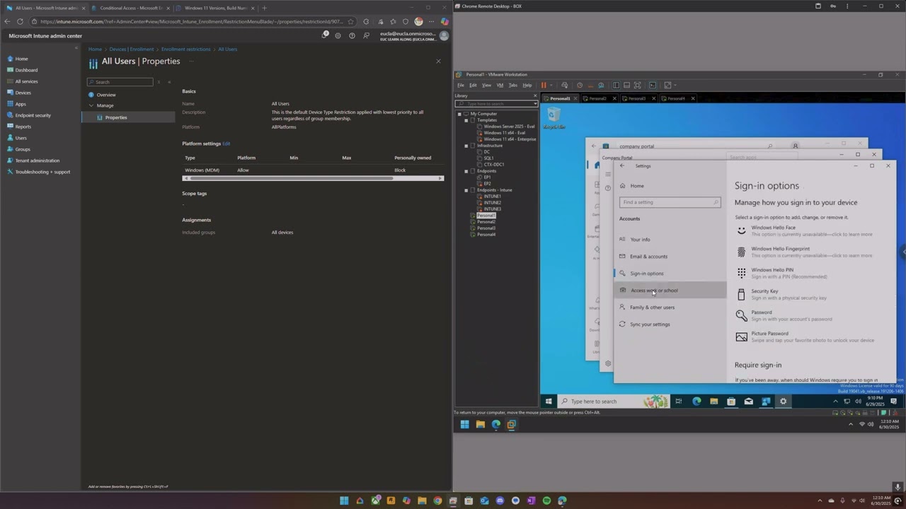
Task: Select Picture Password sign-in option
Action: [805, 337]
